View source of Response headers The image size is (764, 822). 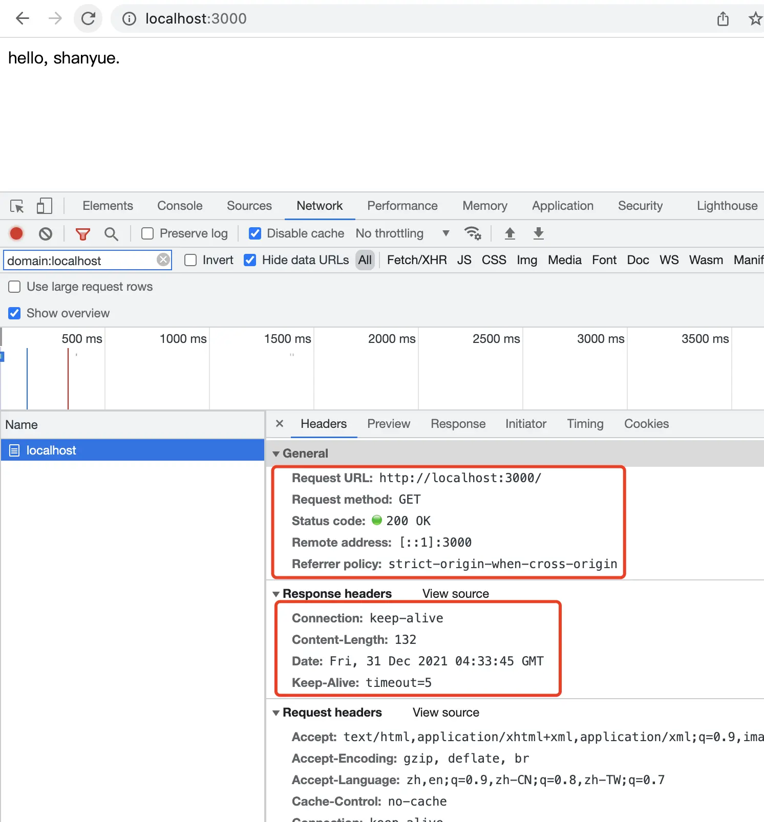(x=456, y=594)
